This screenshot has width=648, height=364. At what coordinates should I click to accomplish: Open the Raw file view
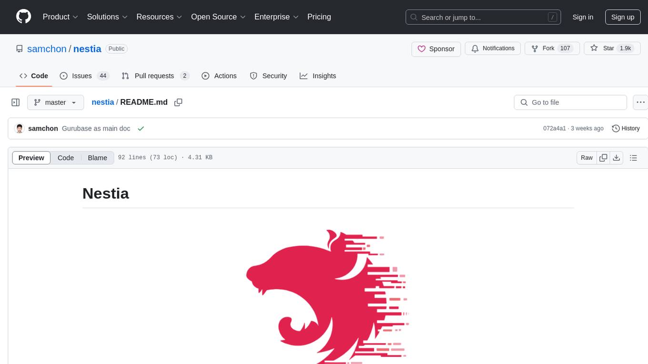click(x=587, y=158)
